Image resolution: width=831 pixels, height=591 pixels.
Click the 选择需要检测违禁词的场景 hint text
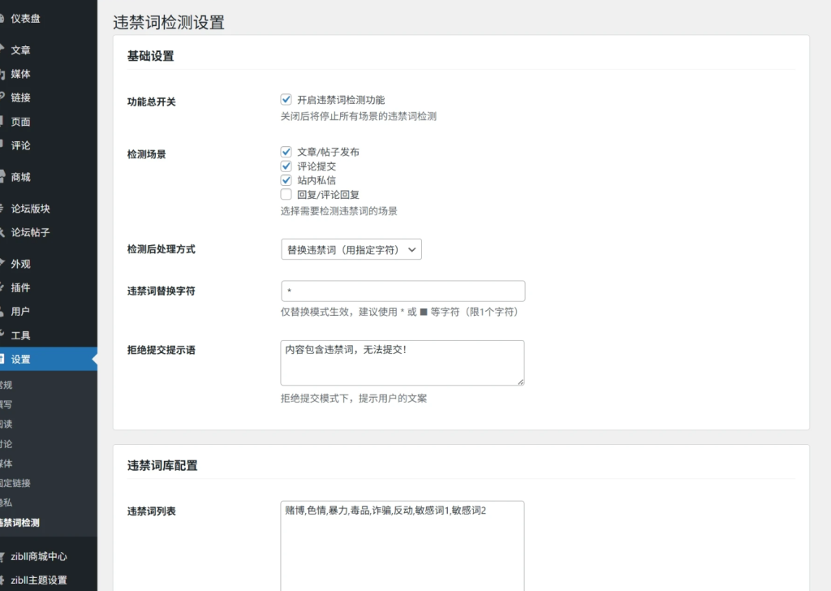339,211
